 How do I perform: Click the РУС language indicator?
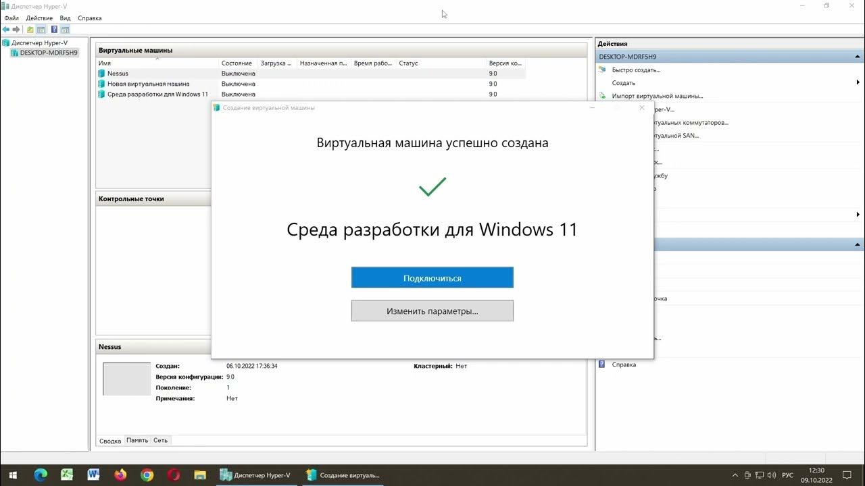787,475
